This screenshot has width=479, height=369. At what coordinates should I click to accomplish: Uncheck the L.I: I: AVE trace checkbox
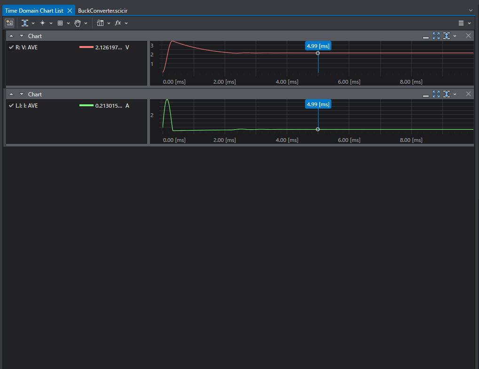11,105
